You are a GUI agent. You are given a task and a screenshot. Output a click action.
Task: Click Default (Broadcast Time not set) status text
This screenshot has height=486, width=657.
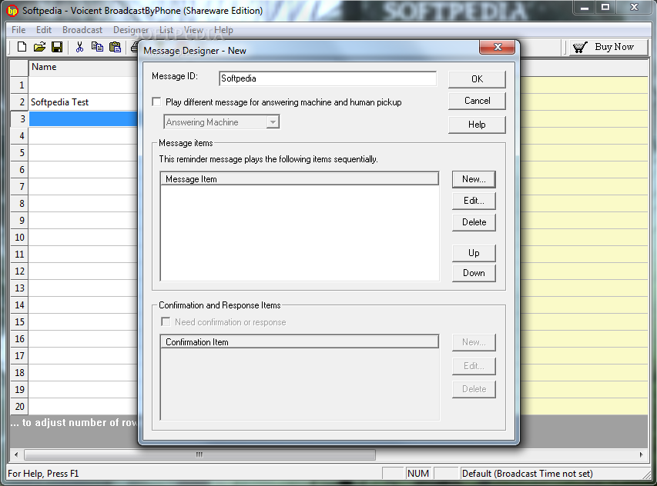pos(527,474)
